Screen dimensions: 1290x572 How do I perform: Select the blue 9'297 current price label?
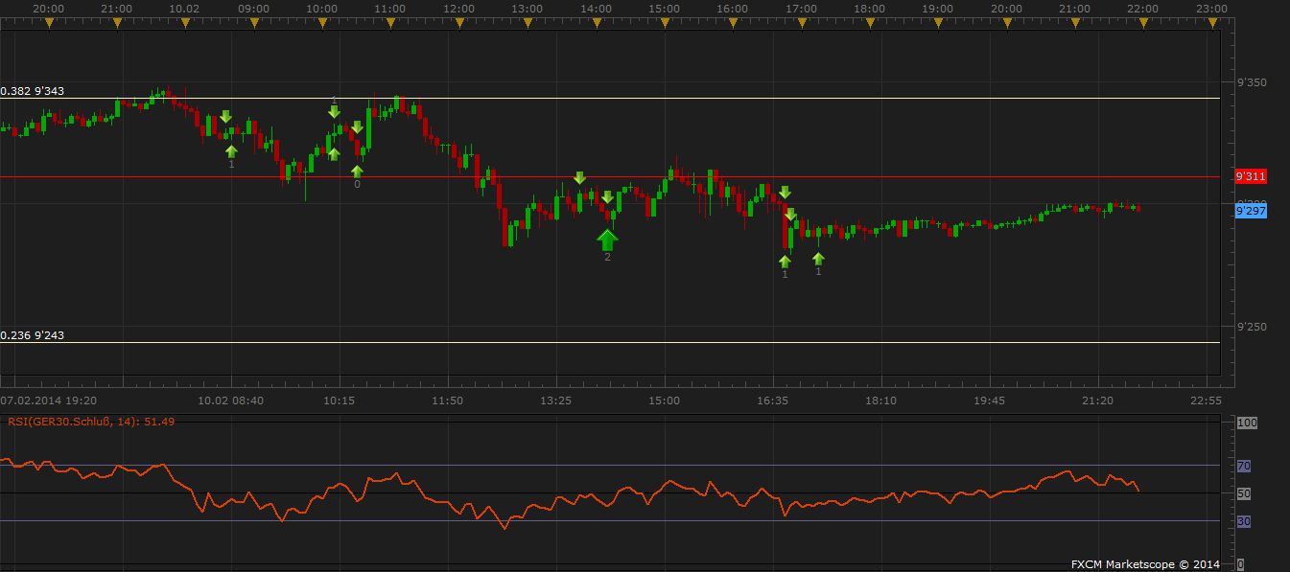1250,211
